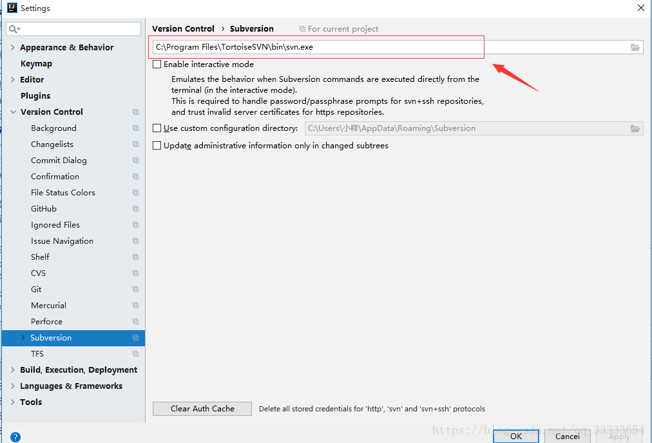Click the magnifier icon in settings search
652x443 pixels.
coord(11,28)
